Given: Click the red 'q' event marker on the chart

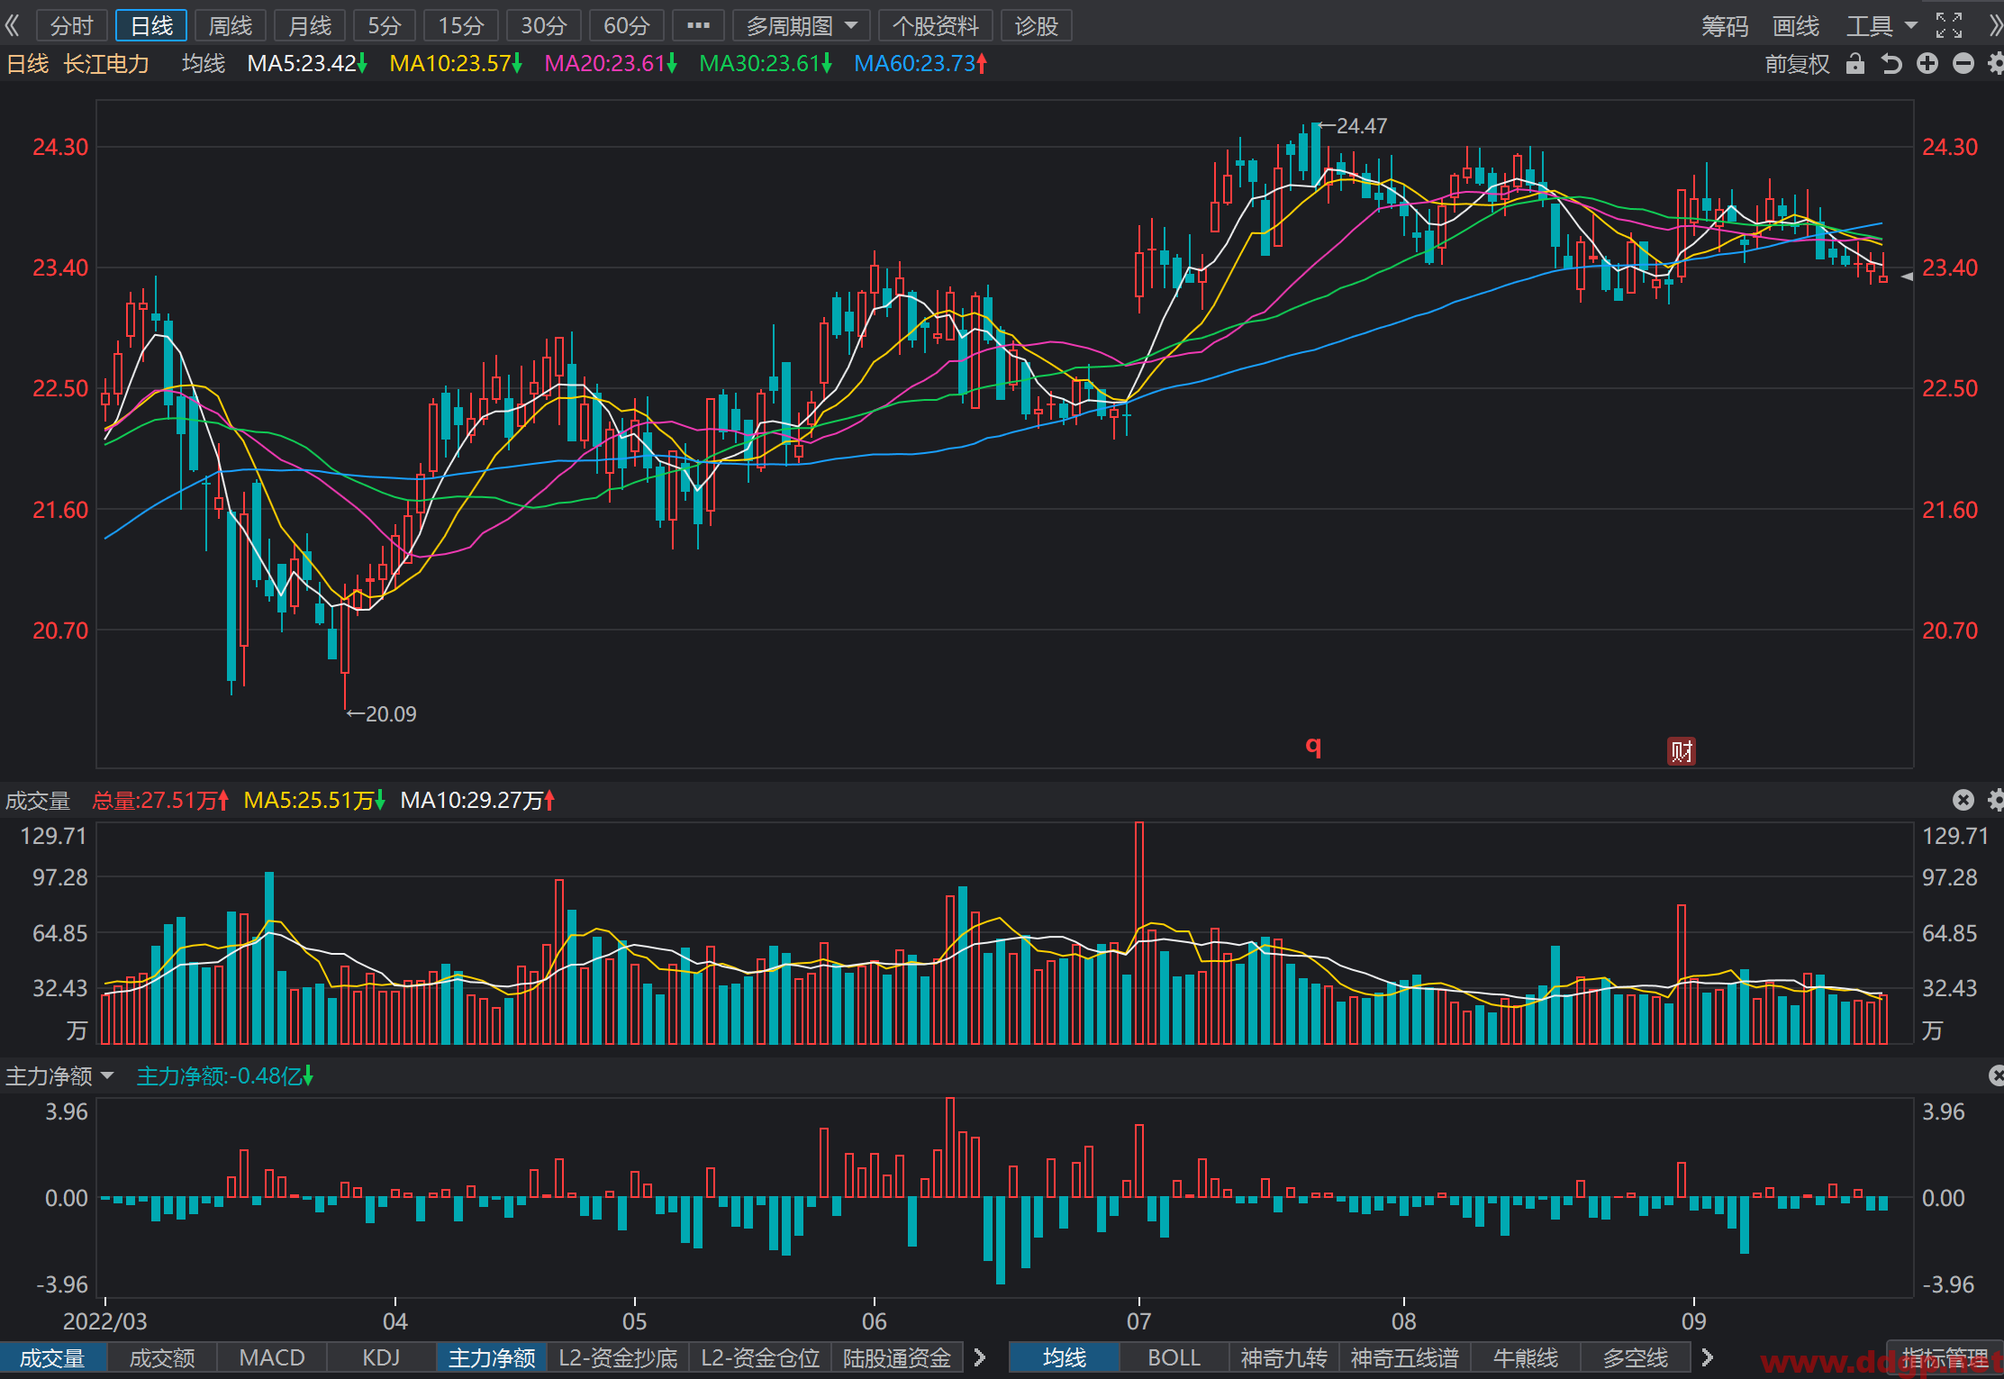Looking at the screenshot, I should pyautogui.click(x=1313, y=745).
